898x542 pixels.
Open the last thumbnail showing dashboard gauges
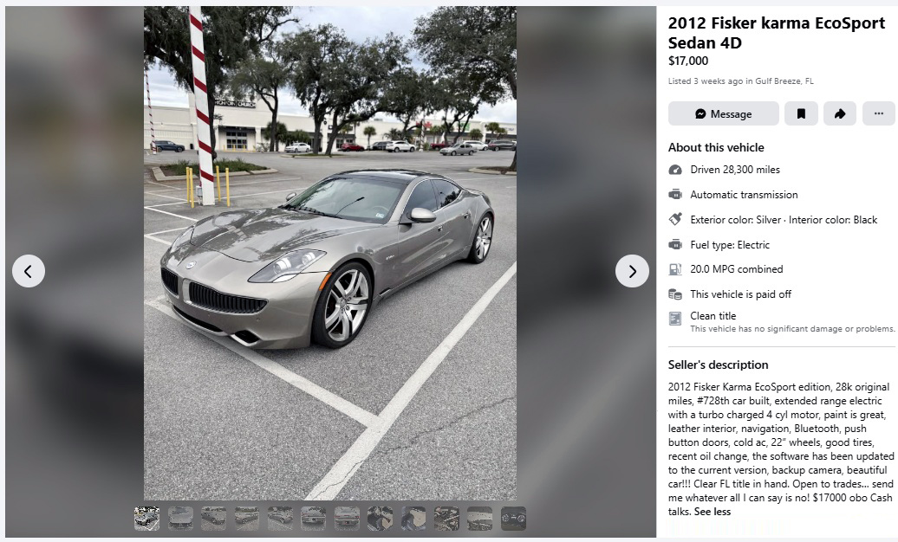pos(513,519)
